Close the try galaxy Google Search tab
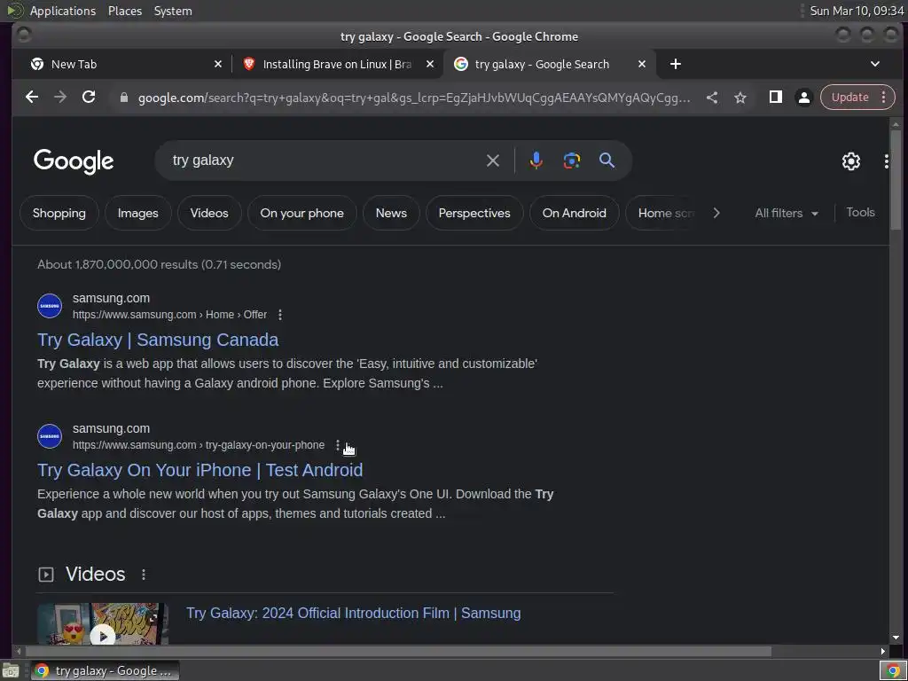This screenshot has width=908, height=681. coord(642,64)
